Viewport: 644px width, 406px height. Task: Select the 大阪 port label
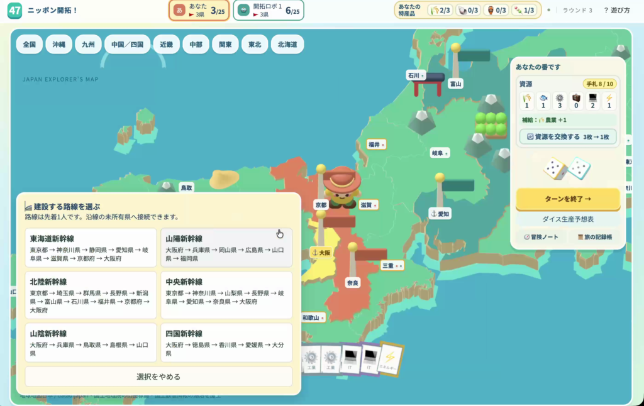(x=321, y=253)
